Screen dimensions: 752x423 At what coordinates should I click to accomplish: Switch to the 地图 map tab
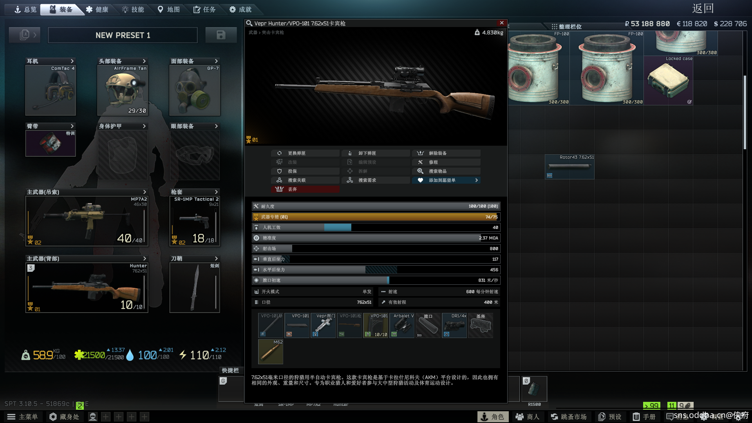[x=169, y=9]
